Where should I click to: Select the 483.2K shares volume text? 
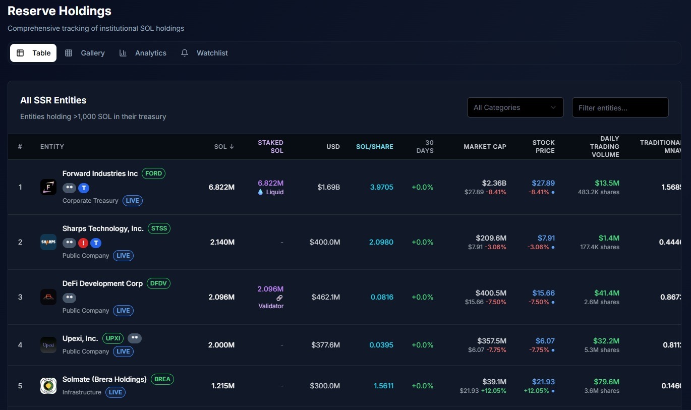click(x=599, y=192)
